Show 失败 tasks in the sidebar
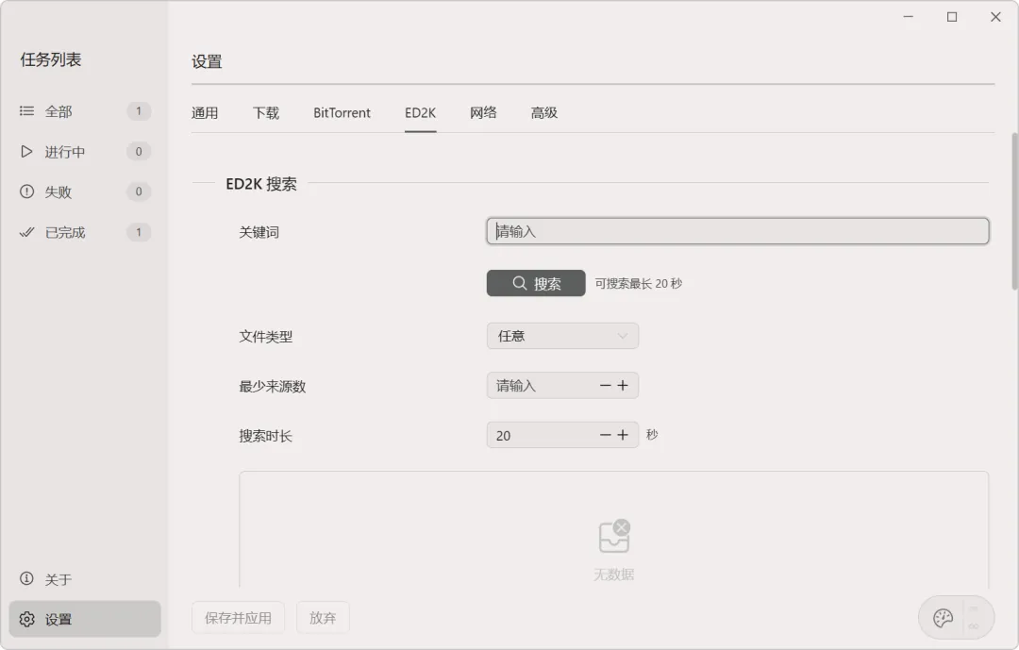Viewport: 1019px width, 650px height. click(x=85, y=192)
